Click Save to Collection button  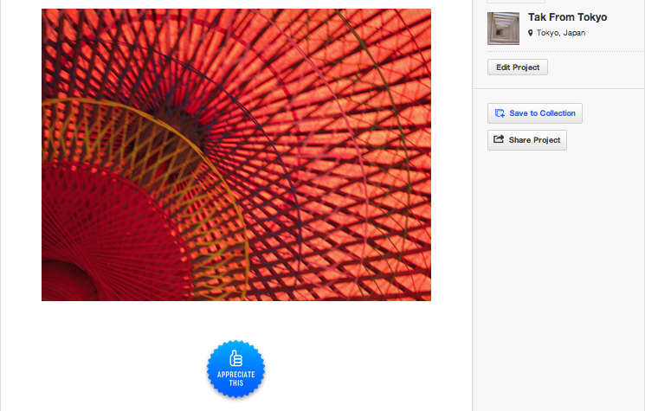tap(535, 113)
